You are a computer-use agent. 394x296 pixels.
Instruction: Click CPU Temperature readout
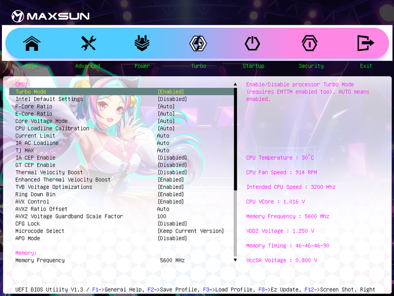[x=280, y=158]
